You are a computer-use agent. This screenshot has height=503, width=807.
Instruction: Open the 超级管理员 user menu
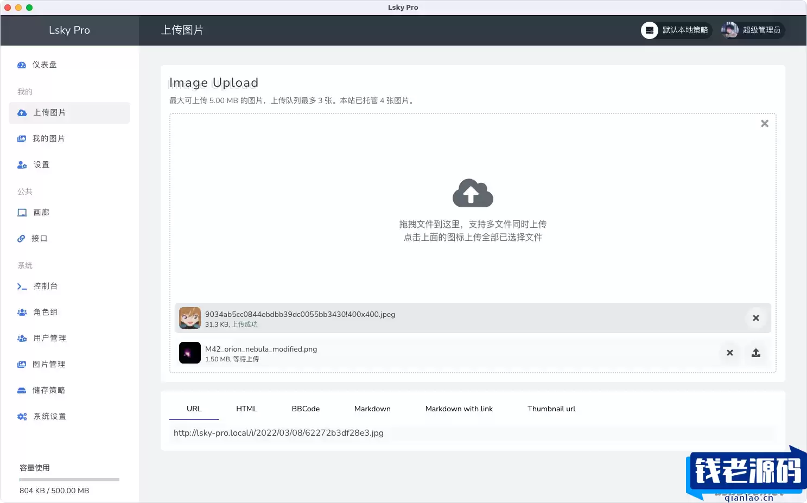click(753, 30)
